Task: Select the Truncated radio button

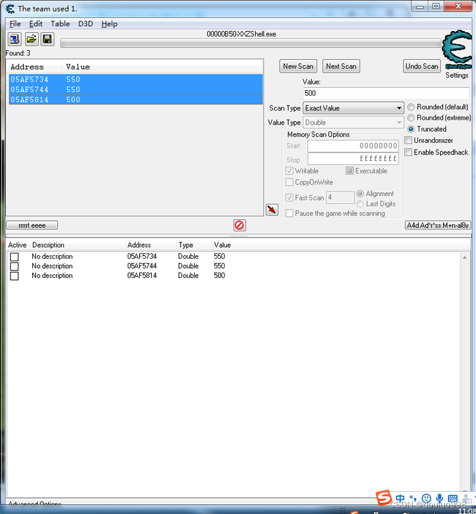Action: [x=411, y=129]
